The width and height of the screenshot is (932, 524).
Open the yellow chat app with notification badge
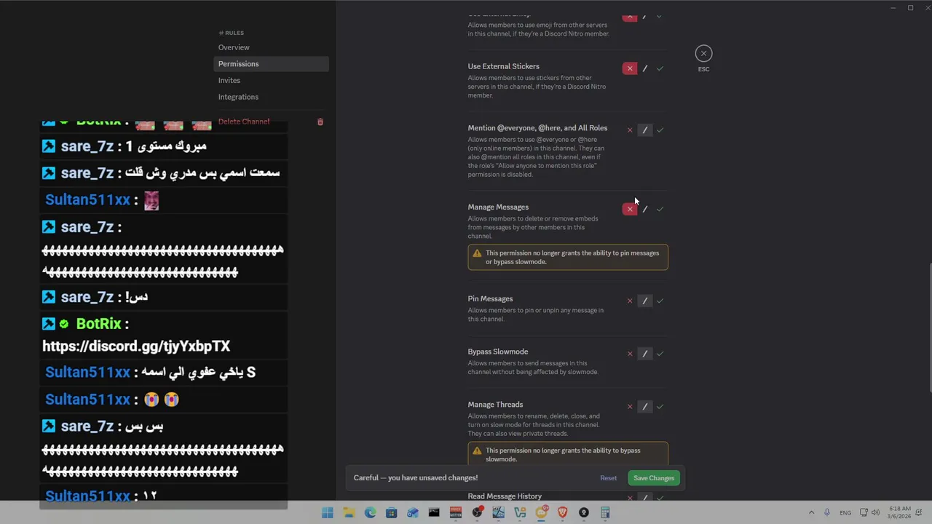click(541, 513)
